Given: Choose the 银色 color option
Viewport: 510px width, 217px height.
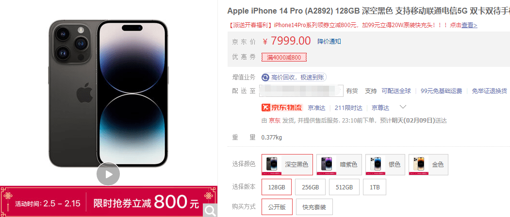Looking at the screenshot, I should tap(385, 165).
